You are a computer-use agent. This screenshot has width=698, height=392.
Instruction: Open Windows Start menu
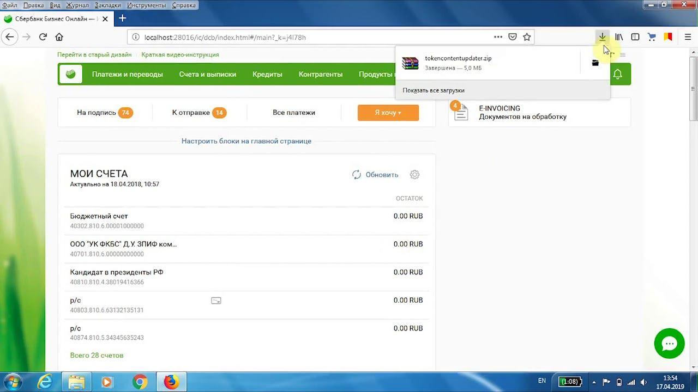point(13,382)
